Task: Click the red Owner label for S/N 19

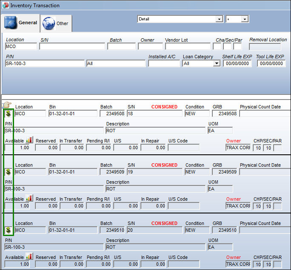Action: (233, 199)
